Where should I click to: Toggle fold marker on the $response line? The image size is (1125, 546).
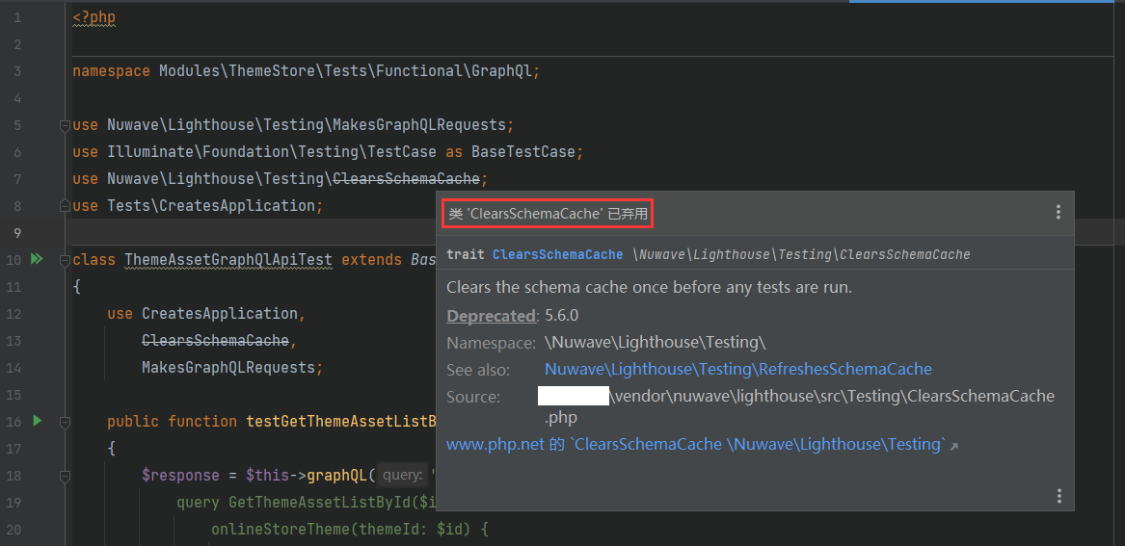(x=65, y=476)
